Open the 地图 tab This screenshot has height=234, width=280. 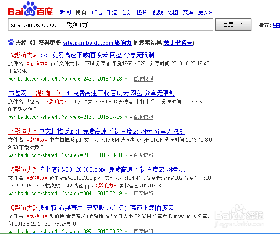pos(173,12)
